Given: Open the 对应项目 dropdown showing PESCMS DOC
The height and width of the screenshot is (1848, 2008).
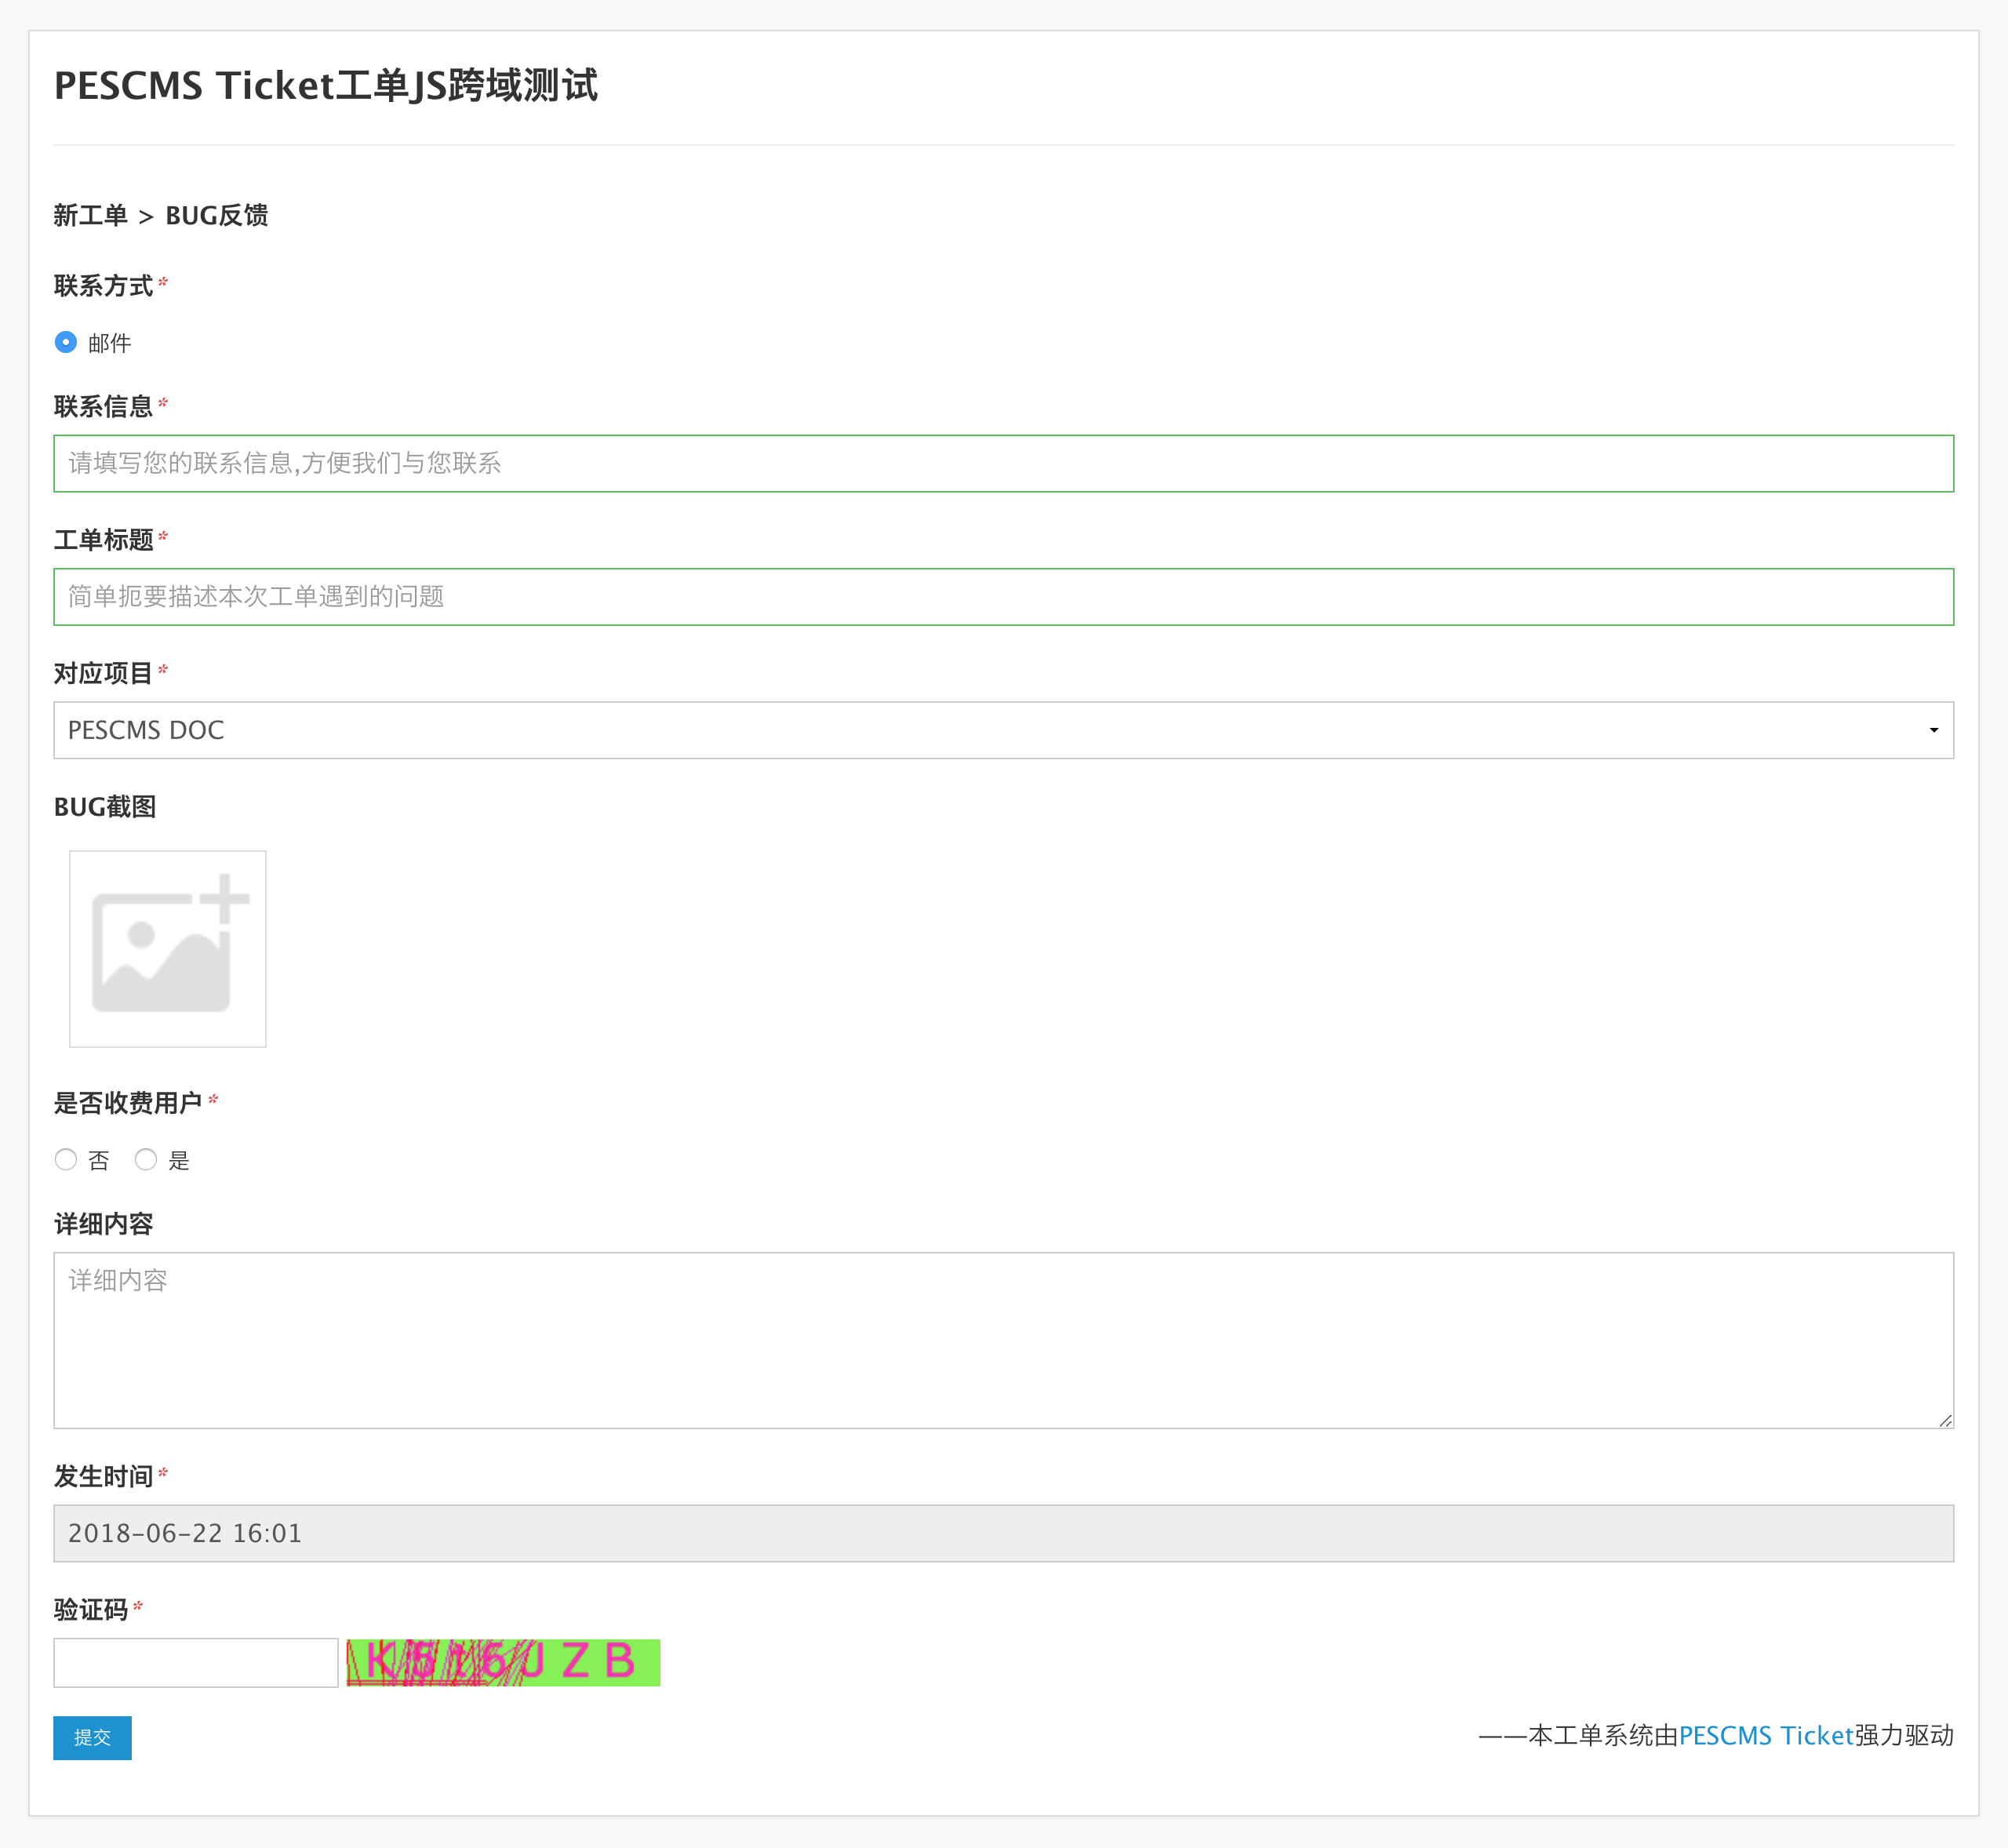Looking at the screenshot, I should click(1003, 730).
